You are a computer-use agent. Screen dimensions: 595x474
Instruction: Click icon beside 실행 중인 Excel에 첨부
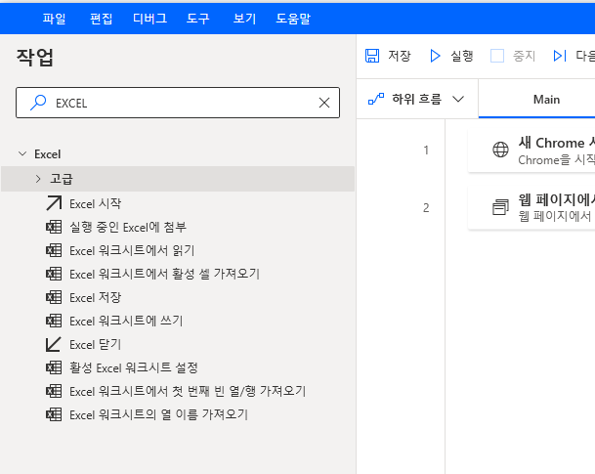pyautogui.click(x=54, y=227)
